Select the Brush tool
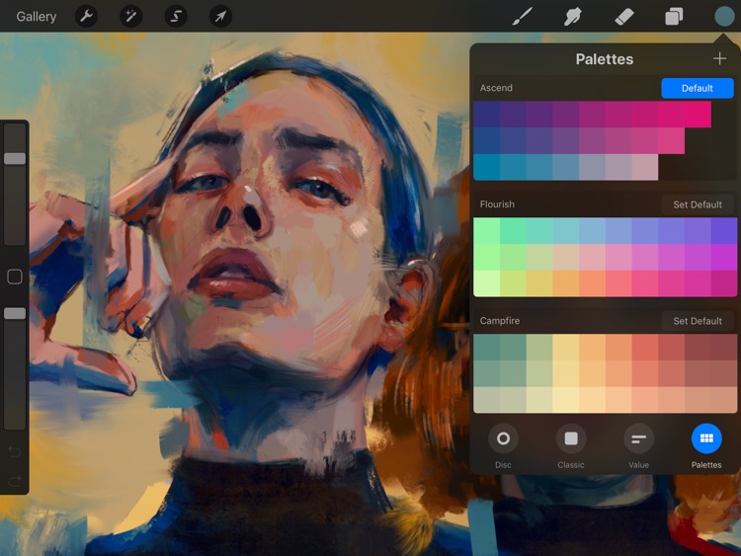The height and width of the screenshot is (556, 741). tap(523, 16)
